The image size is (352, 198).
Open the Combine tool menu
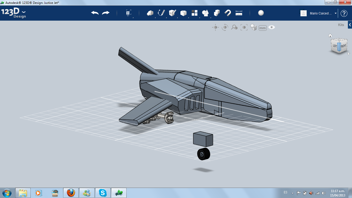click(217, 13)
